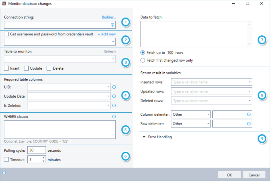Click the info icon inside Connection string field
The width and height of the screenshot is (270, 181).
[112, 25]
